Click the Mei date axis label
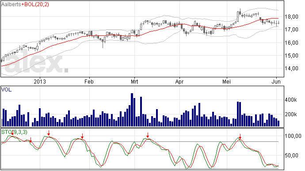This screenshot has height=171, width=305. pos(227,81)
